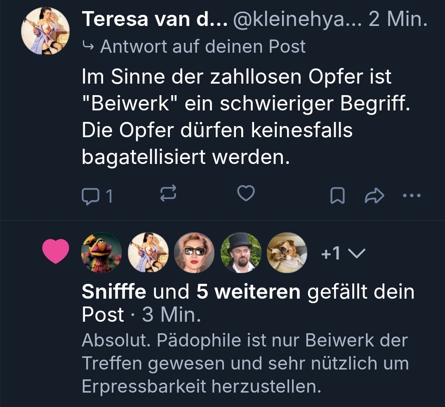
Task: Open the second liker's pin-up avatar
Action: [148, 253]
